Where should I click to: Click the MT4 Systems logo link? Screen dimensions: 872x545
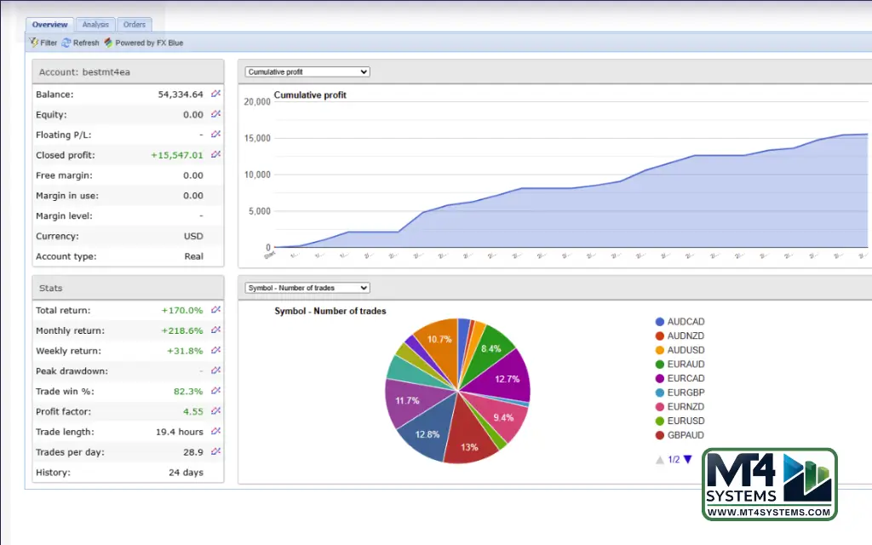pos(770,485)
